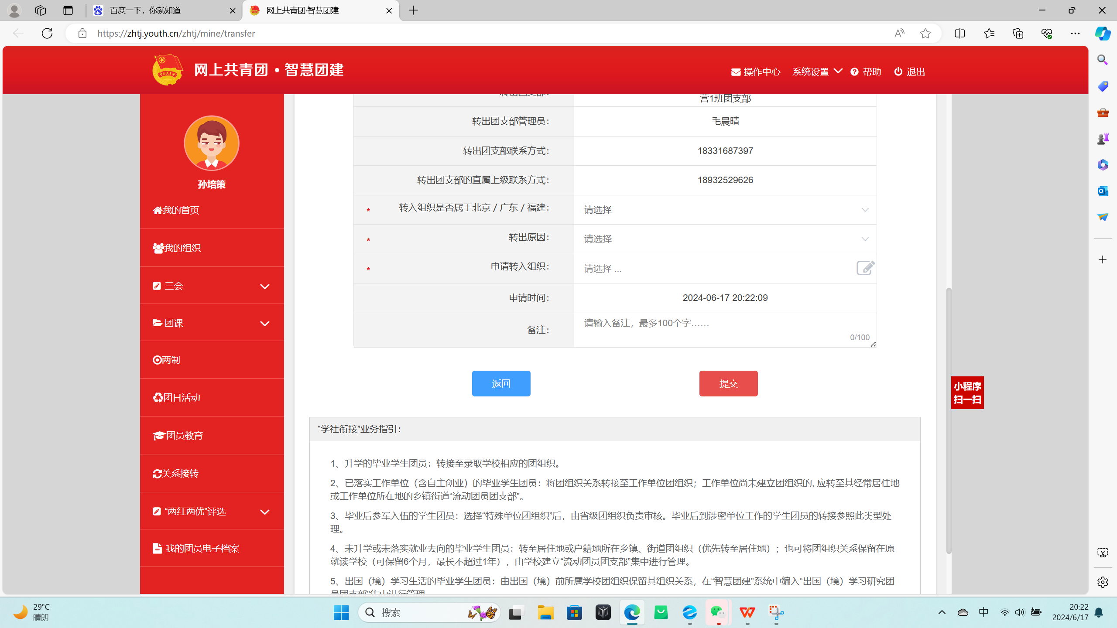Click the 网上共青团 league emblem logo
1117x628 pixels.
click(168, 70)
